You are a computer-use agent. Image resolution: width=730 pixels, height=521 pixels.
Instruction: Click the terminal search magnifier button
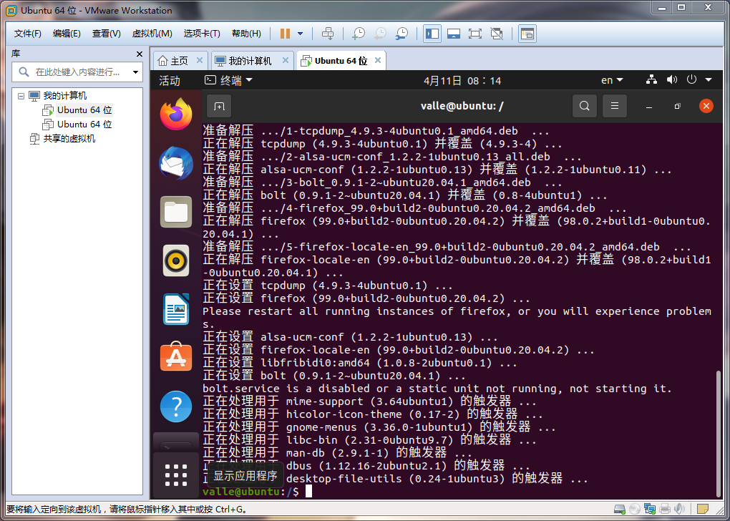pyautogui.click(x=584, y=106)
